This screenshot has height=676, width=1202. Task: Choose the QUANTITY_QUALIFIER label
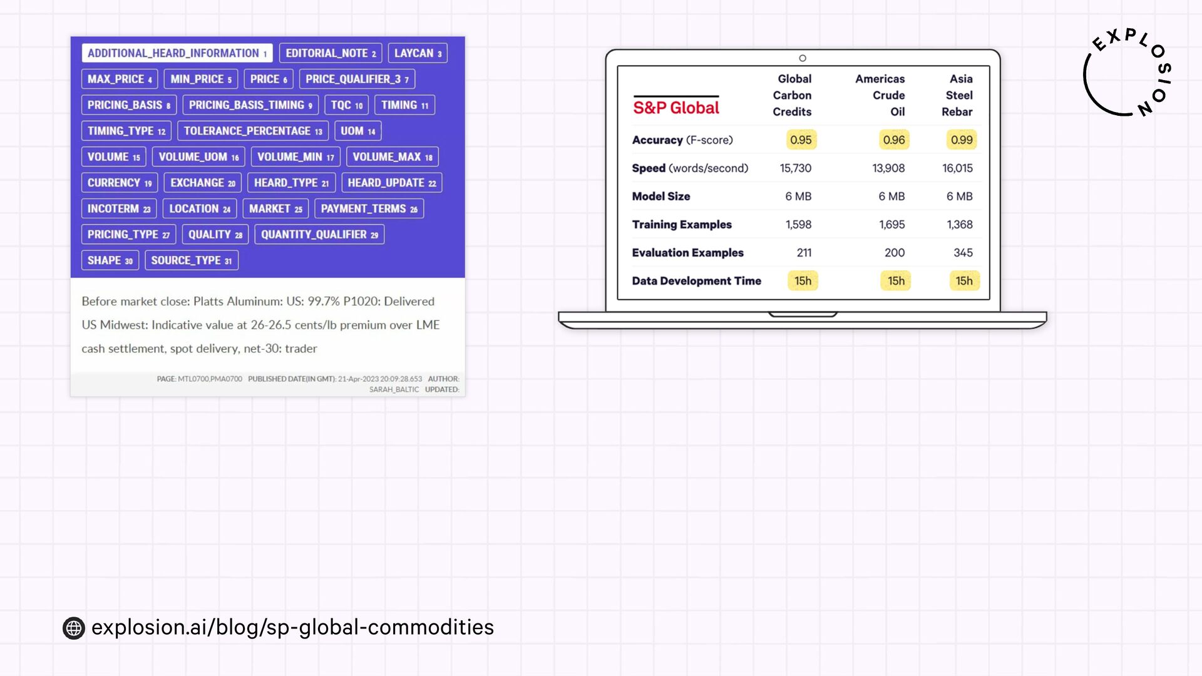tap(319, 235)
